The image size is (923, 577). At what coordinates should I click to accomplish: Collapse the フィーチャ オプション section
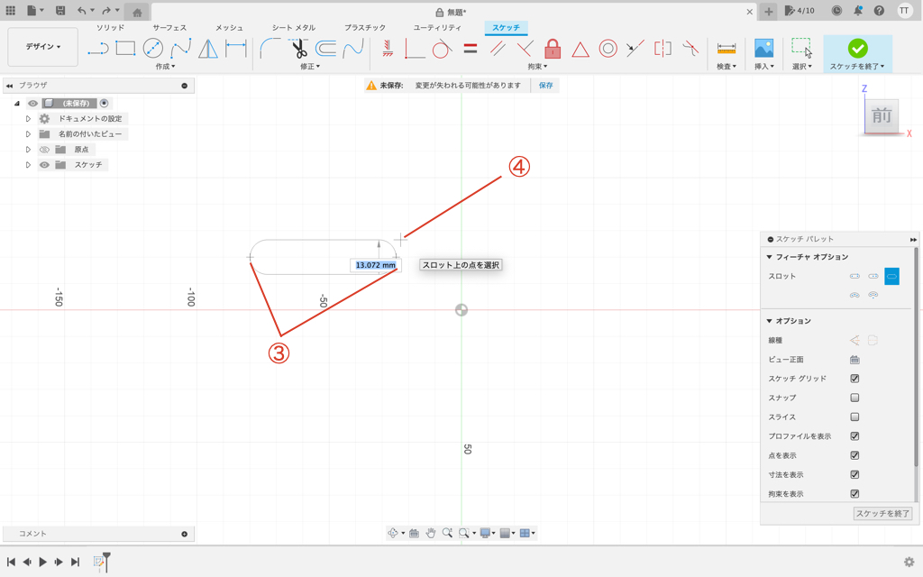coord(770,257)
